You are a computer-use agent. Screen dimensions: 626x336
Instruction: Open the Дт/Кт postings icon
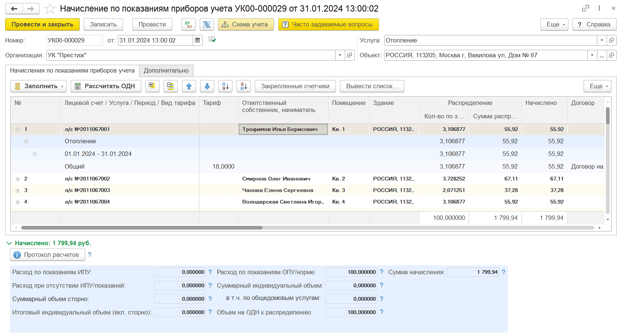(189, 25)
